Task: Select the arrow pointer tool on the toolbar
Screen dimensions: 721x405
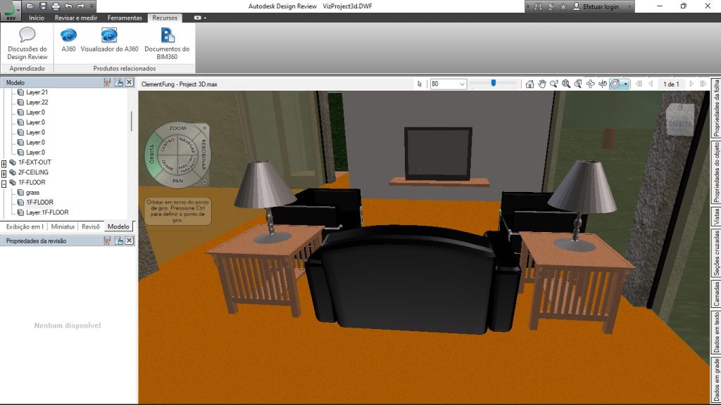Action: (420, 84)
